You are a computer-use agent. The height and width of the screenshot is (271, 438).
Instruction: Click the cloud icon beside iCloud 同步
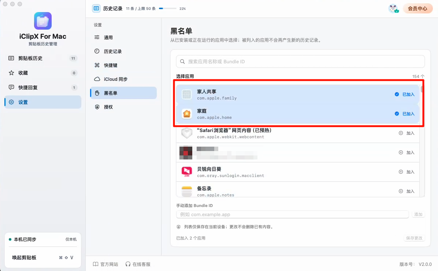(x=97, y=79)
